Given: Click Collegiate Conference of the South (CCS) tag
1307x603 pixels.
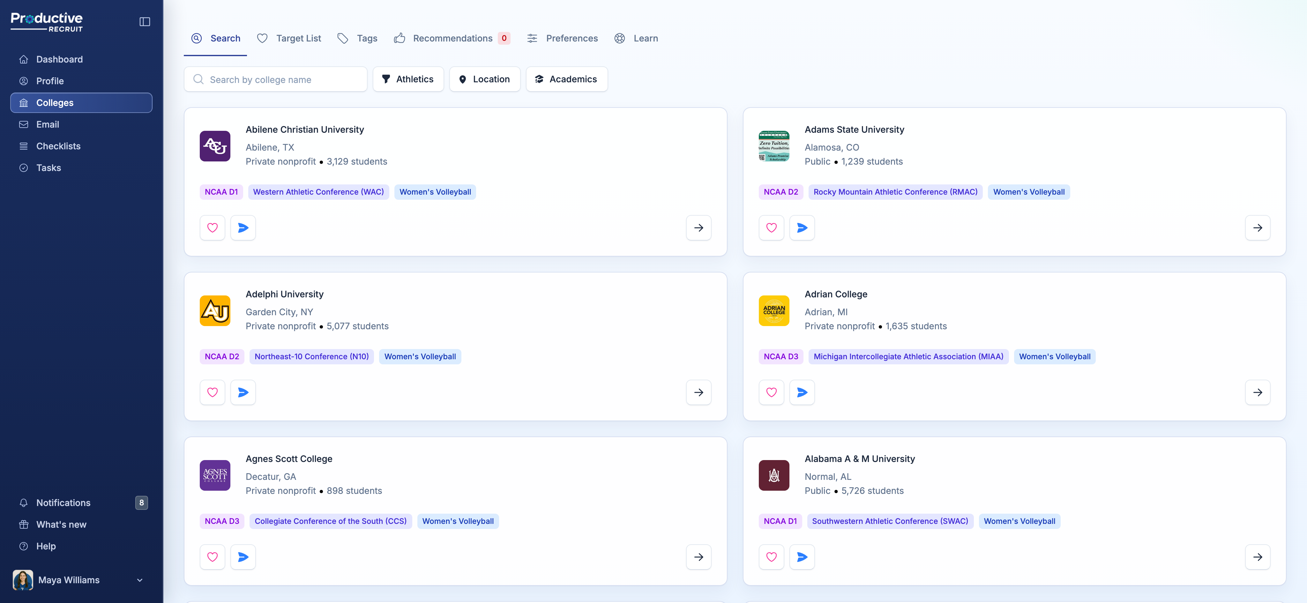Looking at the screenshot, I should point(331,521).
